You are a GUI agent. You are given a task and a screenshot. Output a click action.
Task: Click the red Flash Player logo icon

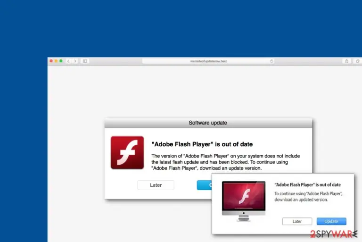coord(127,152)
